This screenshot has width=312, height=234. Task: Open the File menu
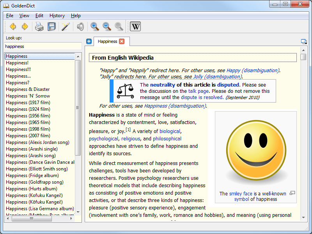(10, 16)
